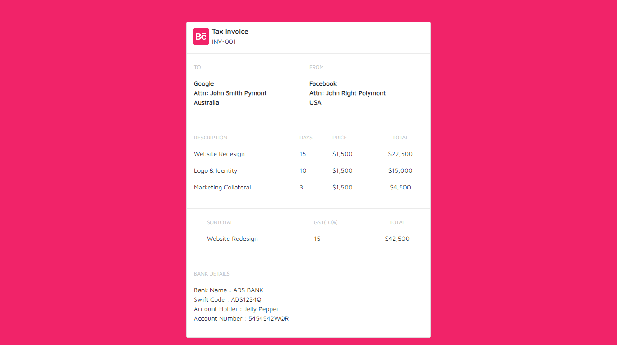
Task: Click the Behance logo icon
Action: coord(201,37)
